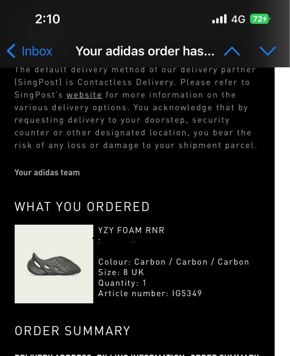Screen dimensions: 290x356
Task: Tap the email subject 'Your adidas order has...'
Action: point(145,51)
